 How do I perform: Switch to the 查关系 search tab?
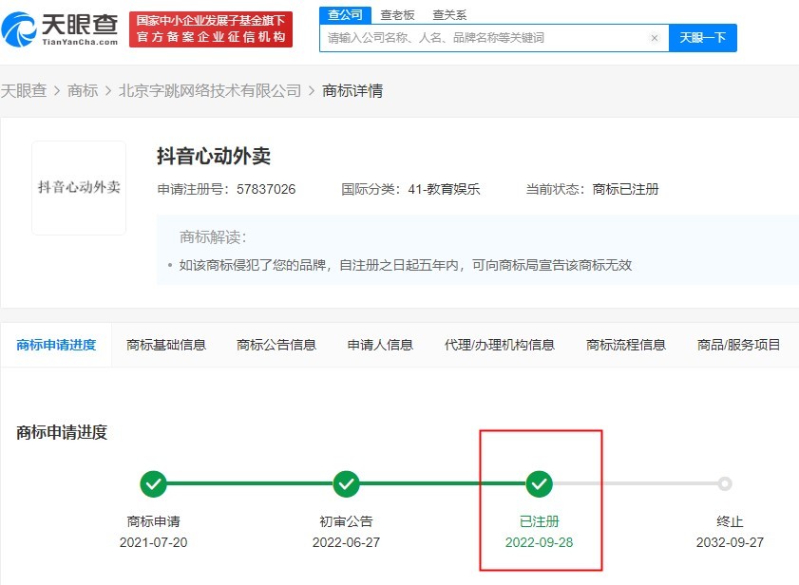[x=449, y=15]
